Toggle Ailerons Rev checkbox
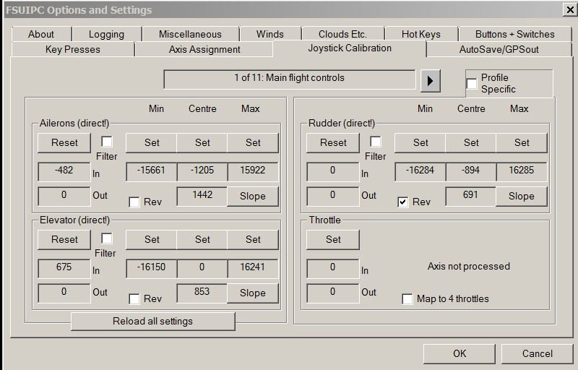578x370 pixels. pyautogui.click(x=134, y=202)
